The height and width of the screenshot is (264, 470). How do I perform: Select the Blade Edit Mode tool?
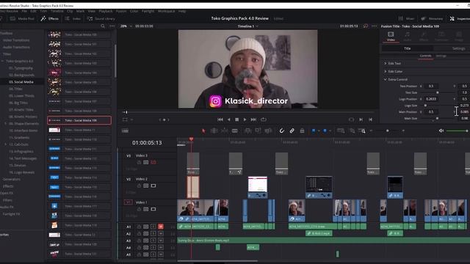click(x=235, y=131)
